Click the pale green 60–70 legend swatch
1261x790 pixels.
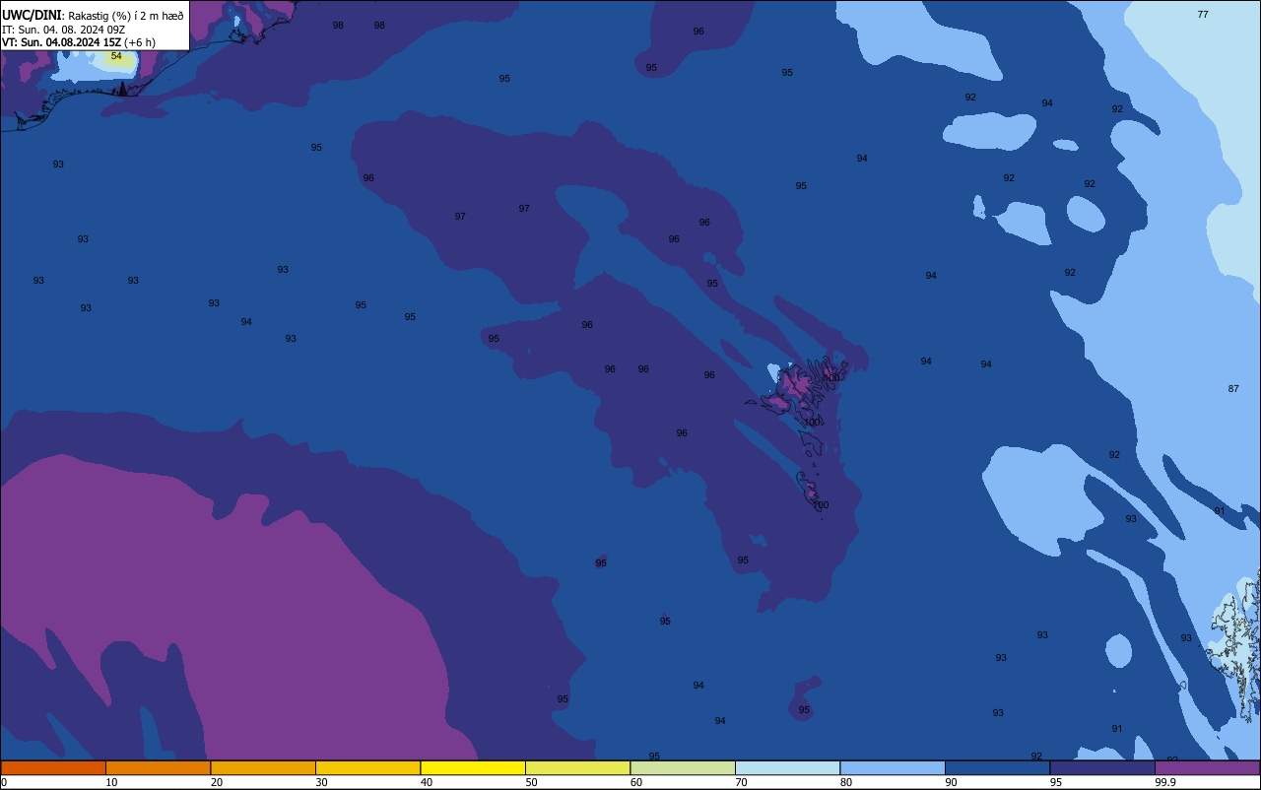tap(683, 767)
